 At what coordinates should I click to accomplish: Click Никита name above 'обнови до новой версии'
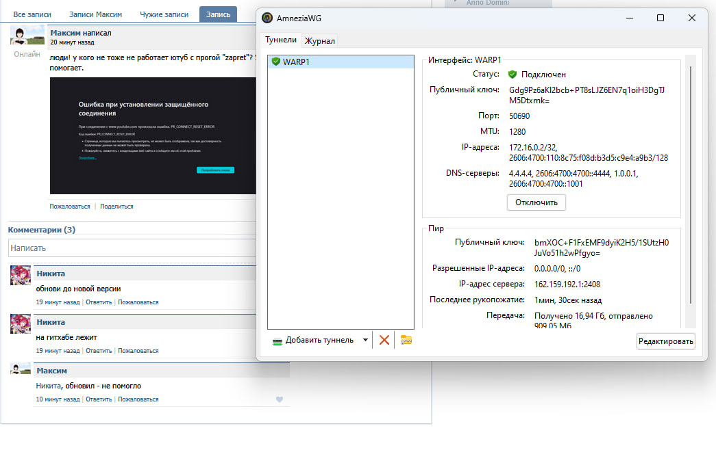(x=51, y=274)
